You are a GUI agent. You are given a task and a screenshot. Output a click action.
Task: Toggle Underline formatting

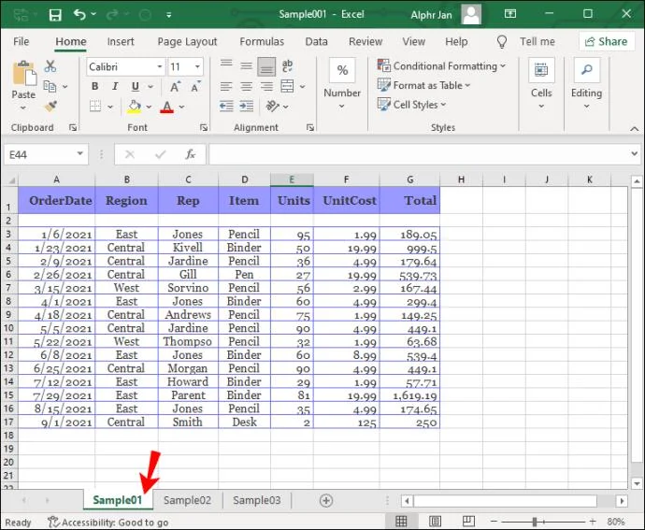(x=135, y=86)
